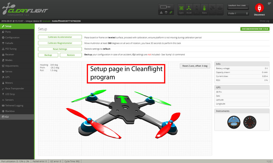Viewport: 273px width, 163px height.
Task: Click the Capacity drawn row in Info
Action: (x=242, y=72)
